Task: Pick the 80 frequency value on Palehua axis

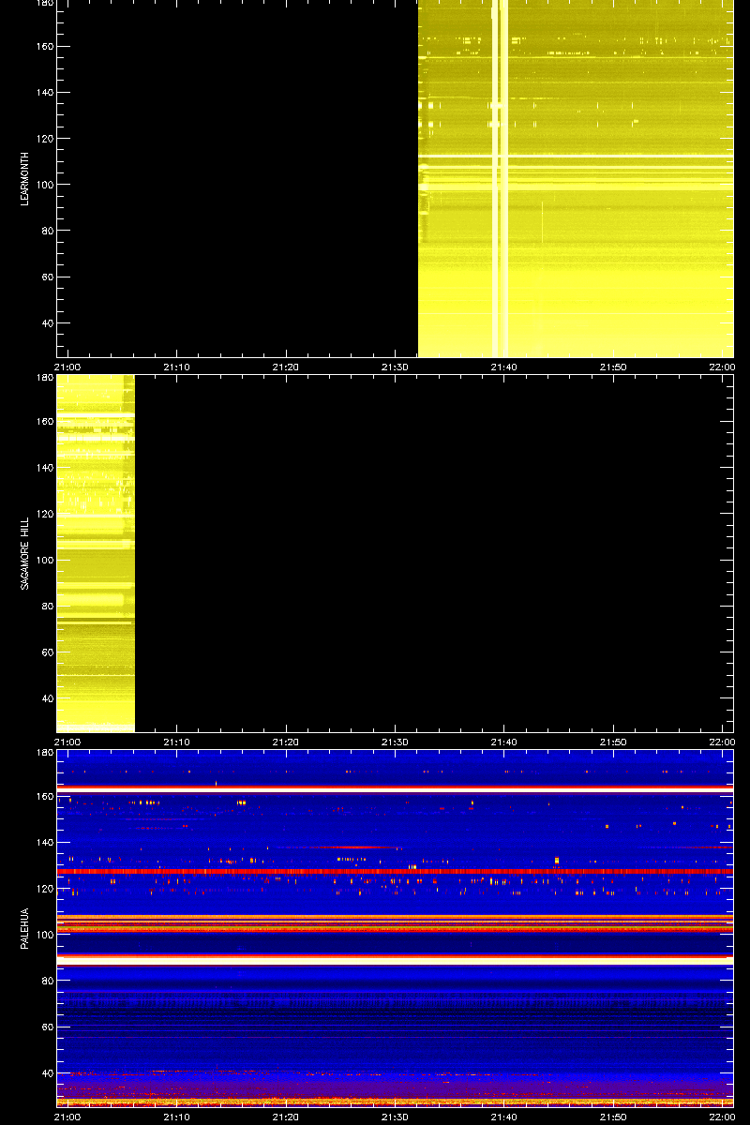Action: pyautogui.click(x=46, y=982)
